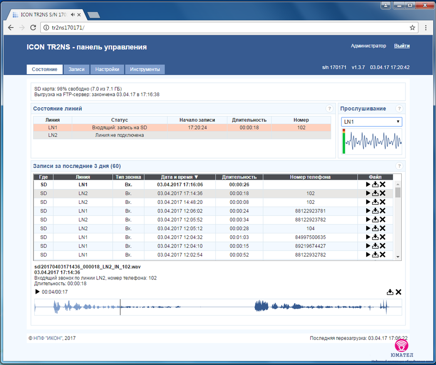Sort records by Номер телефона column

[310, 177]
